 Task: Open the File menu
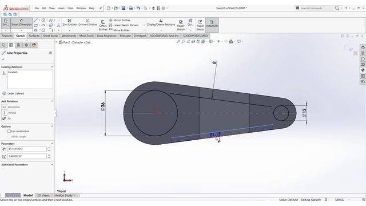(x=37, y=8)
